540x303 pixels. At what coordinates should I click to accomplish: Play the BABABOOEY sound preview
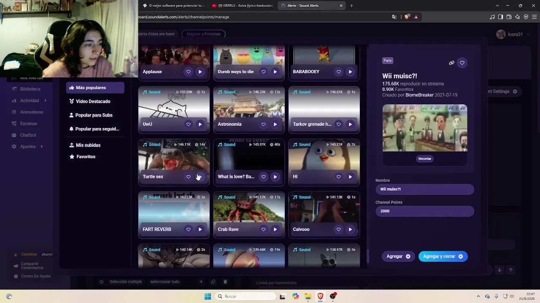coord(350,72)
